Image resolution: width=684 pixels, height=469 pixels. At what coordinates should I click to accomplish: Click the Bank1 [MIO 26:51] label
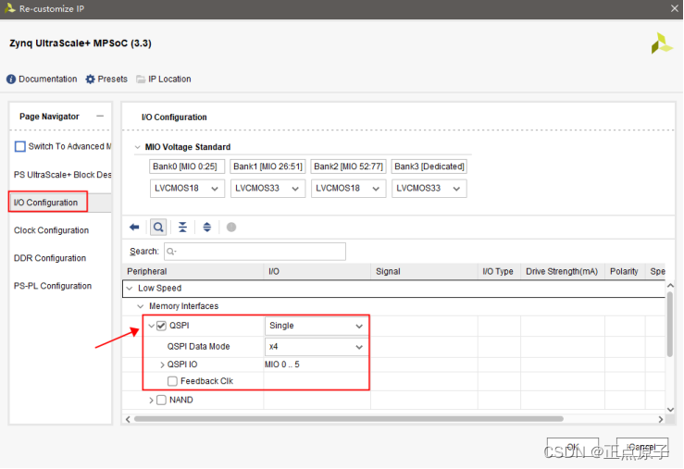coord(267,167)
